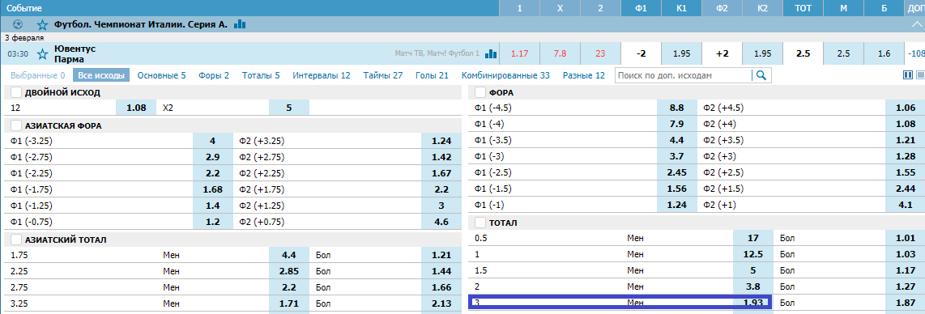This screenshot has height=314, width=925.
Task: Open the Таймы 27 tab
Action: coord(383,75)
